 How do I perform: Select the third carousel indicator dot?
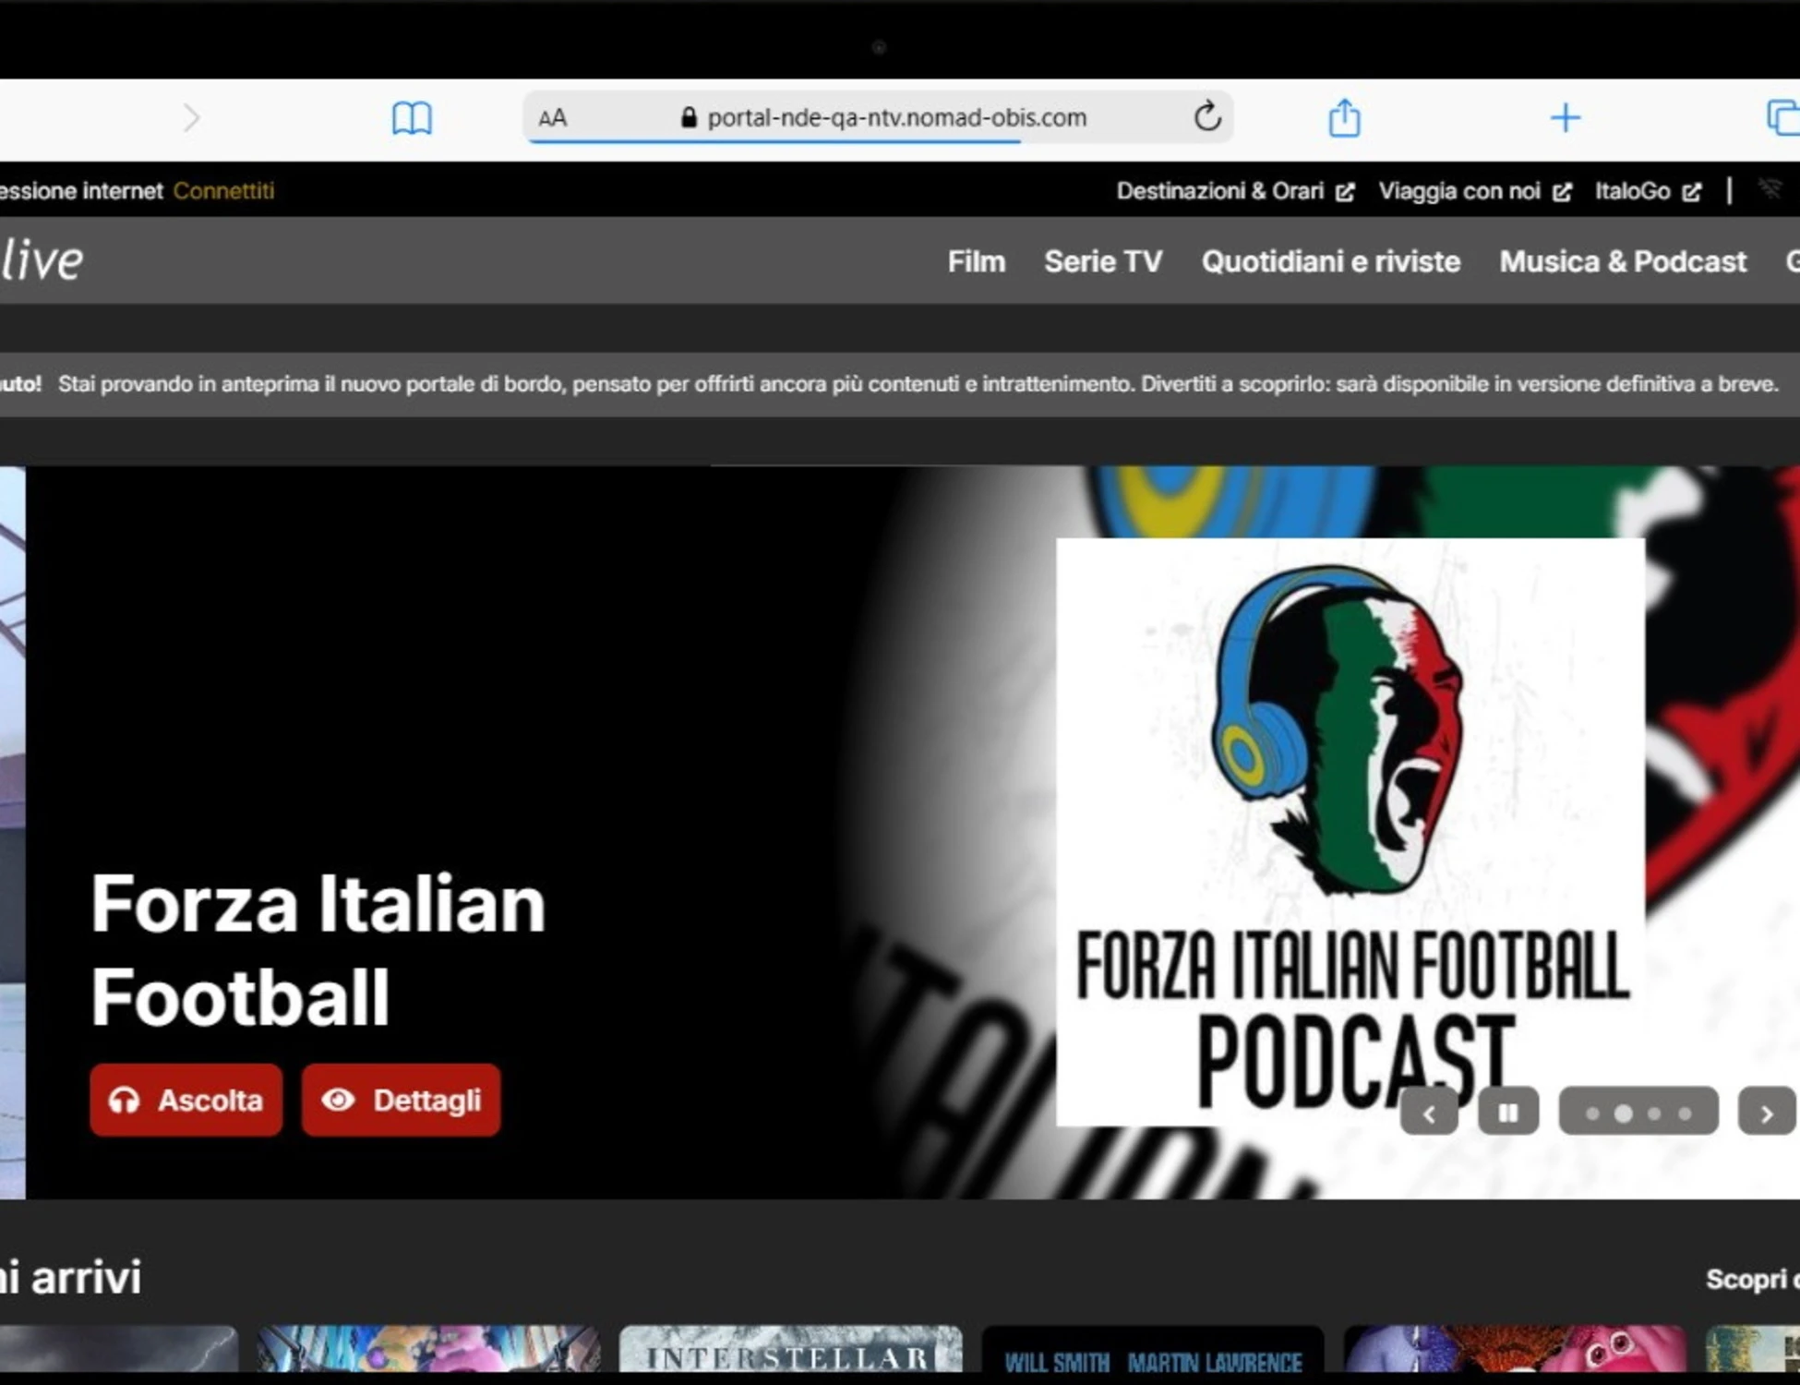1654,1114
